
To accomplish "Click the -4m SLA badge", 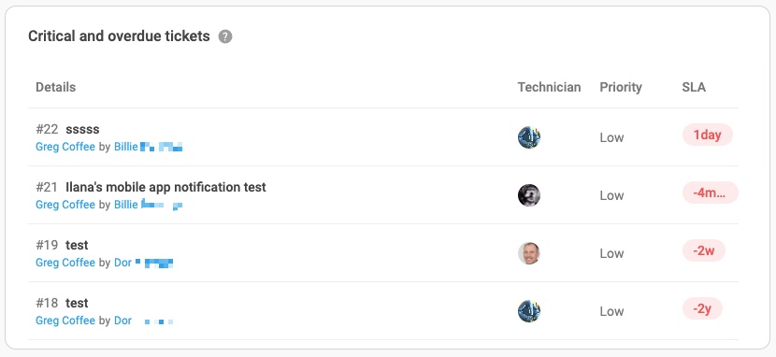I will (711, 193).
